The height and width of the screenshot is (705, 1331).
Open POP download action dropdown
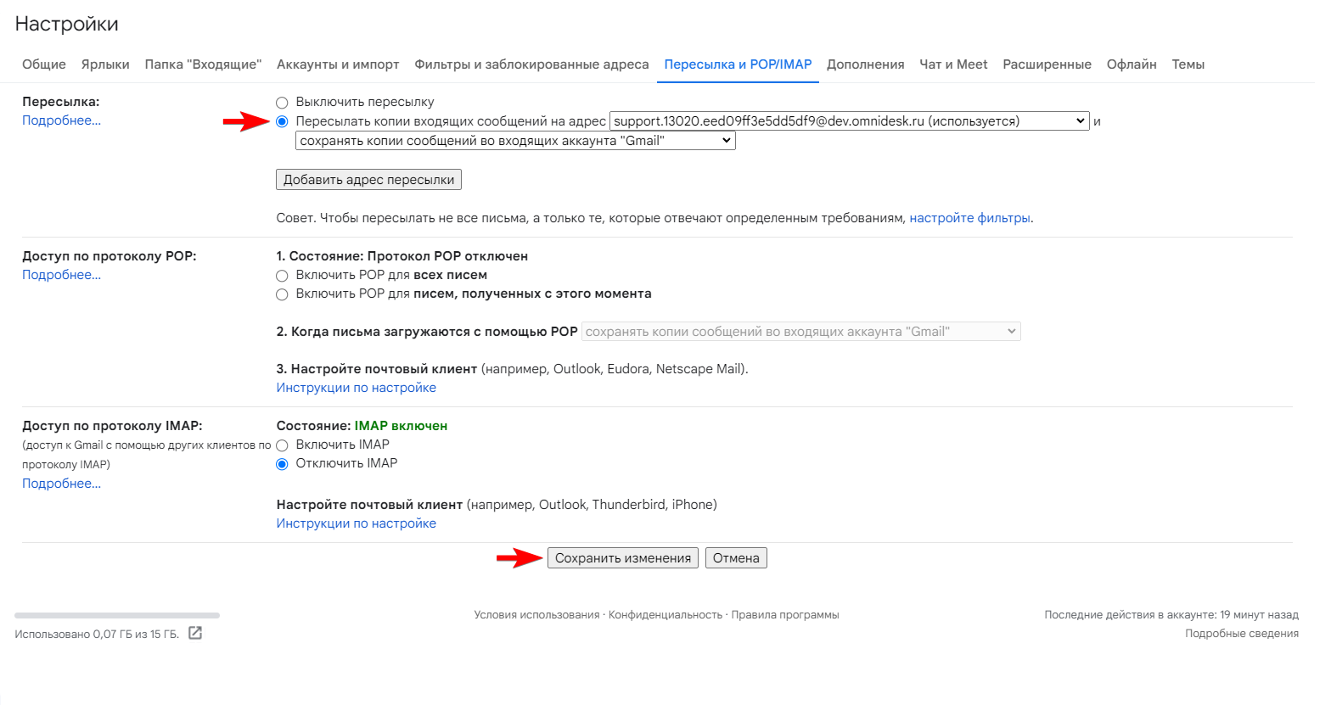coord(800,332)
